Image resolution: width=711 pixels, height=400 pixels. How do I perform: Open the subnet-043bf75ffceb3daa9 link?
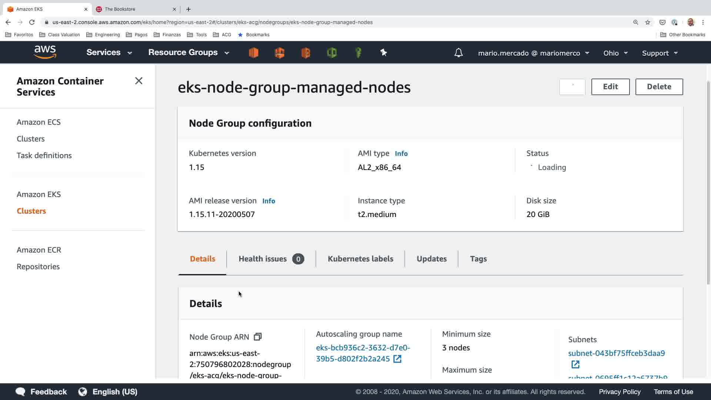click(616, 353)
